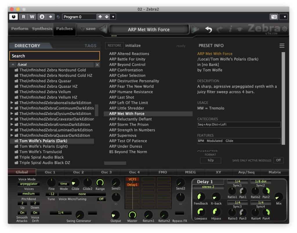Screen dimensions: 297x233
Task: Step Program up with the up arrow
Action: [100, 16]
